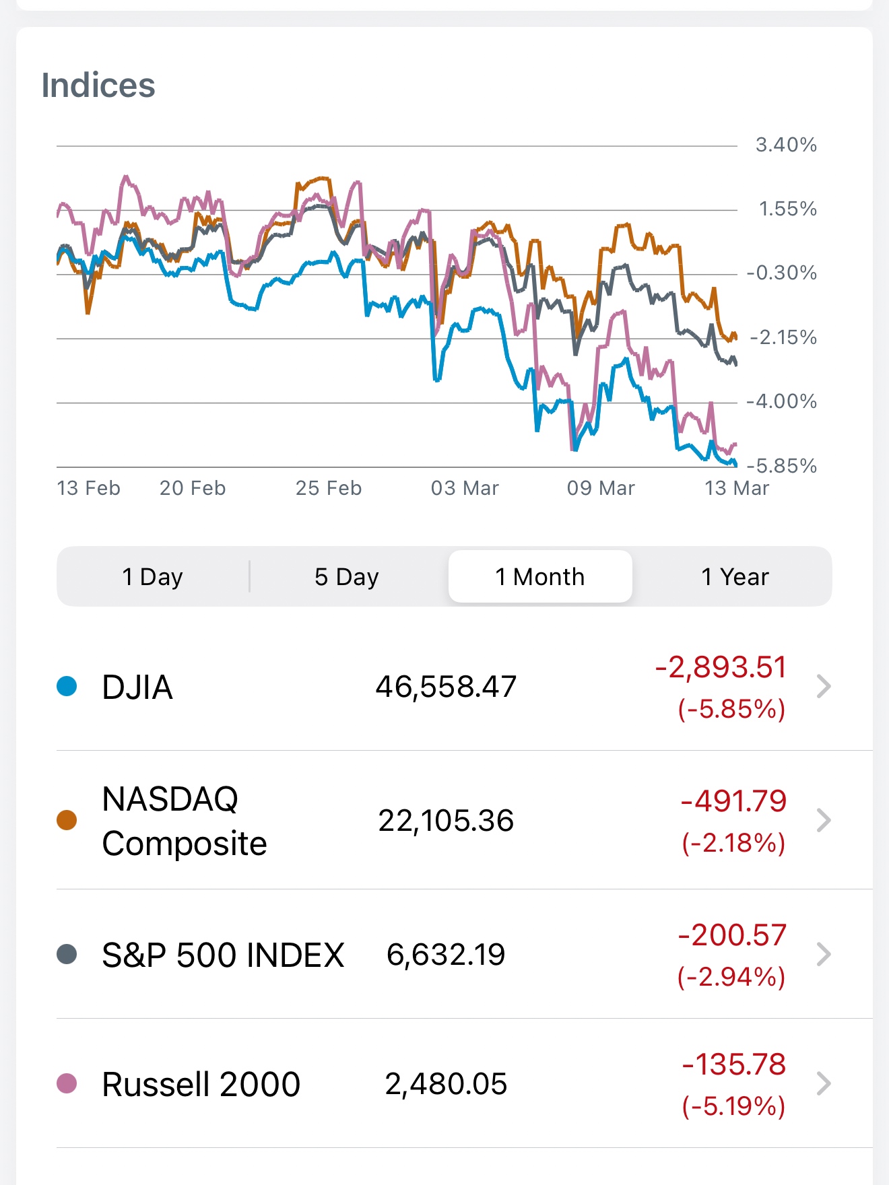The image size is (889, 1185).
Task: Tap the Indices section heading
Action: coord(98,86)
